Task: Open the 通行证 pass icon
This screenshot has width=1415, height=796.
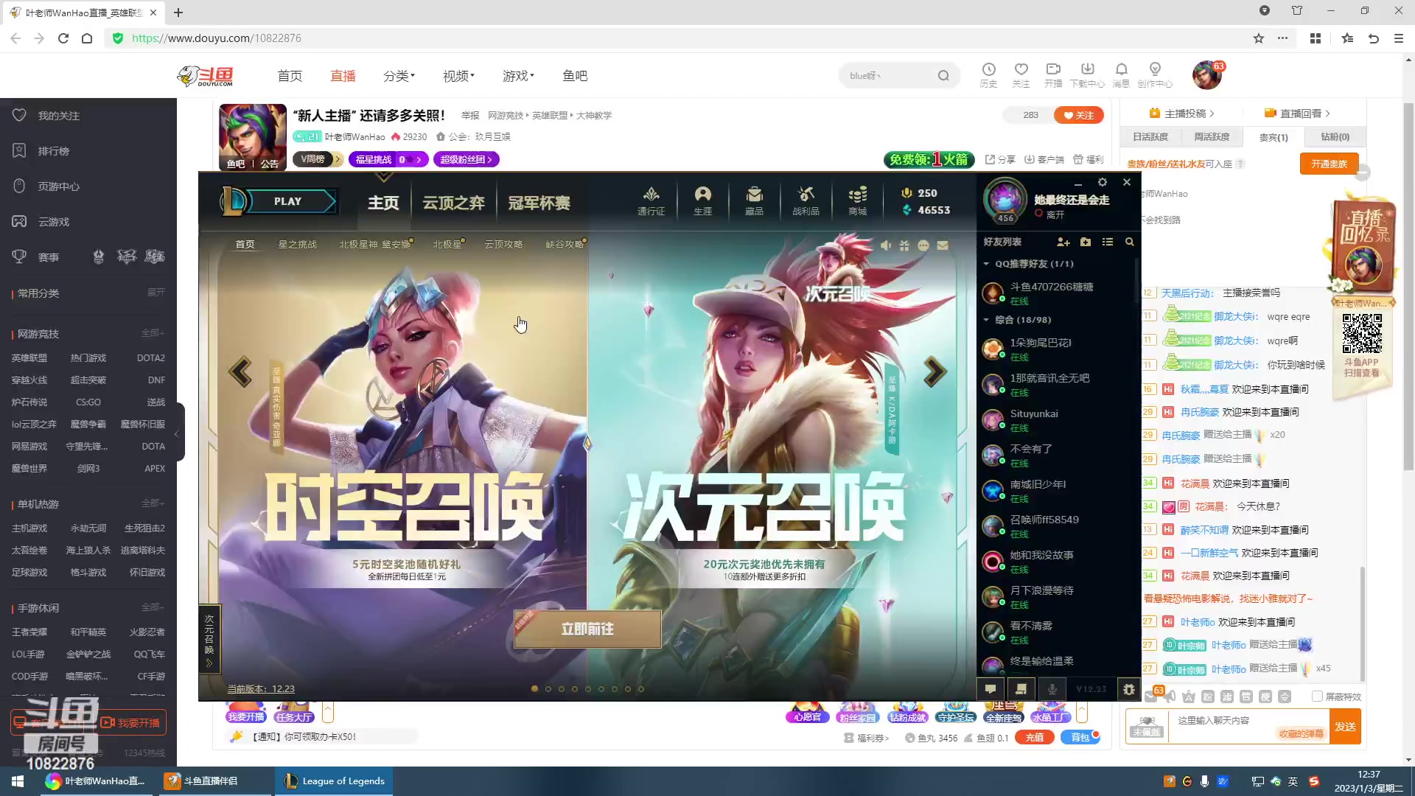Action: pyautogui.click(x=651, y=200)
